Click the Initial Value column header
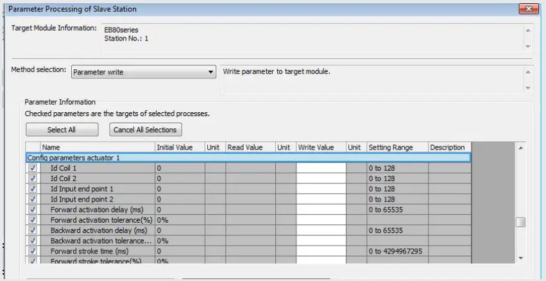The height and width of the screenshot is (281, 546). [180, 148]
